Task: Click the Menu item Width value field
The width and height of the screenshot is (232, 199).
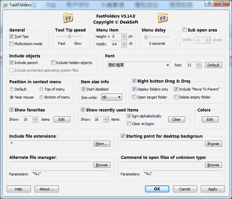Action: (x=116, y=44)
